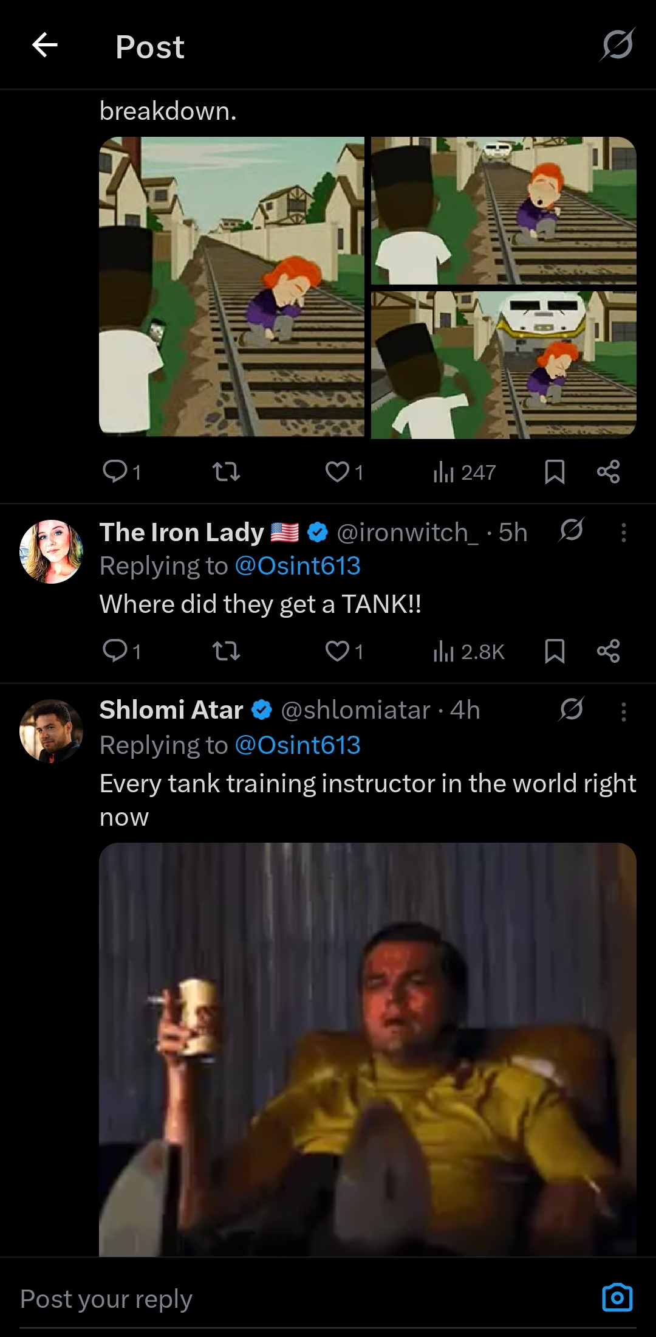This screenshot has width=656, height=1337.
Task: Reply to The Iron Lady's post
Action: (115, 651)
